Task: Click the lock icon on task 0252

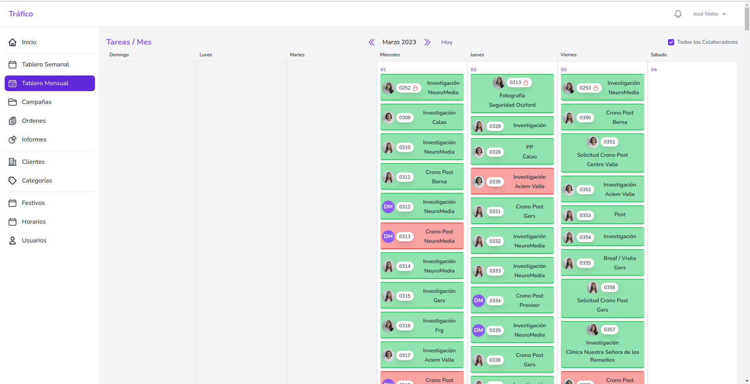Action: pos(415,88)
